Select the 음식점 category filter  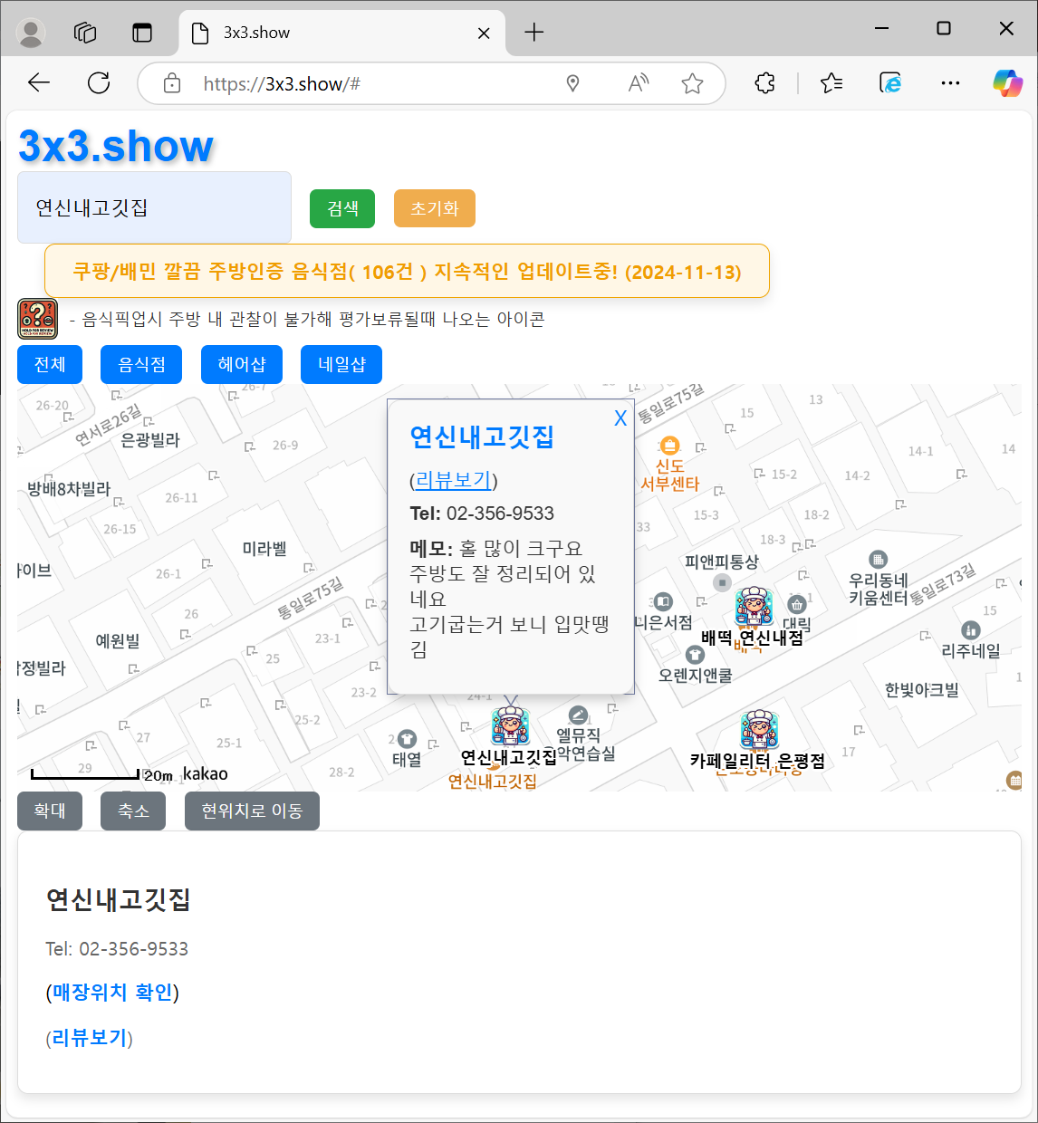(141, 364)
